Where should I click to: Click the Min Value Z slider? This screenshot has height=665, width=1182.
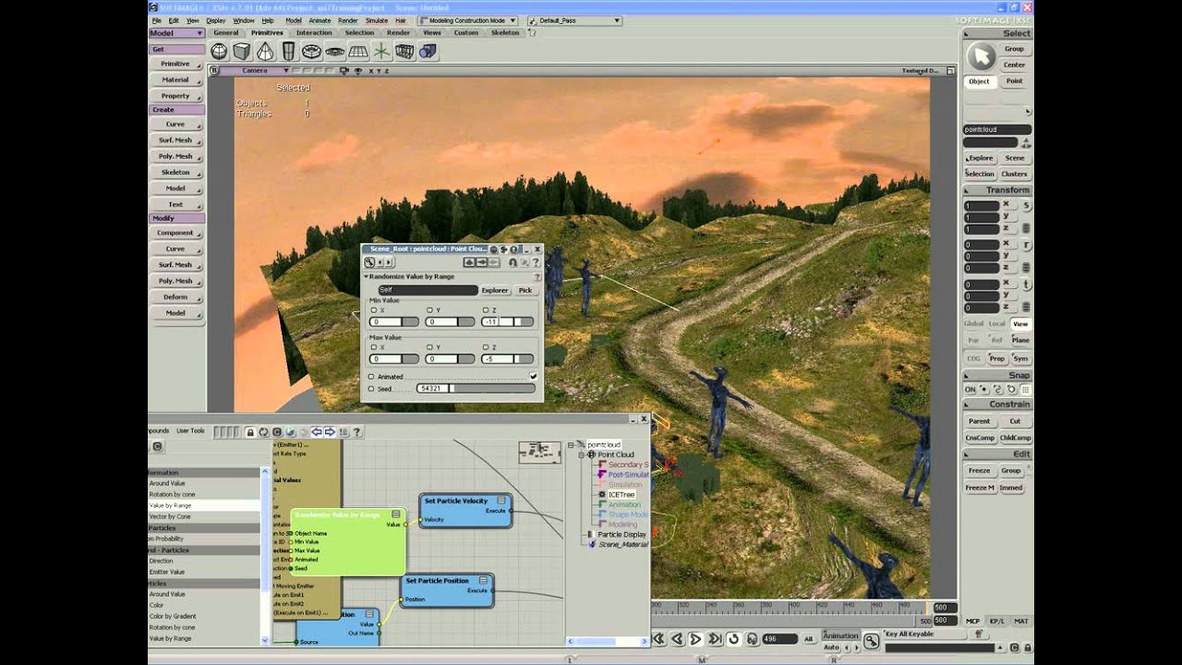point(508,322)
